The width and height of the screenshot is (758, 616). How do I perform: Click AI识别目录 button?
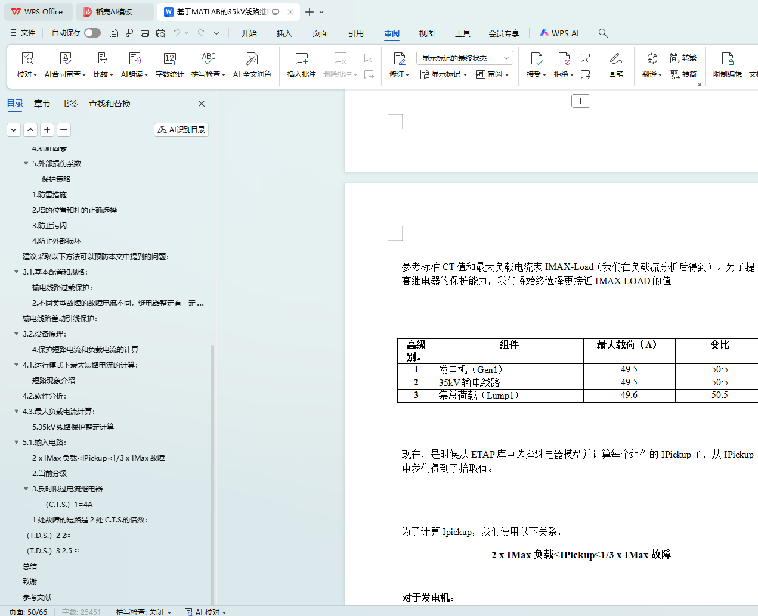click(x=181, y=130)
